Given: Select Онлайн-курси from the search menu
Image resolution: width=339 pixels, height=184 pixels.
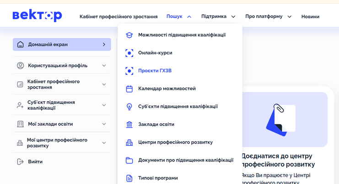Looking at the screenshot, I should tap(155, 53).
